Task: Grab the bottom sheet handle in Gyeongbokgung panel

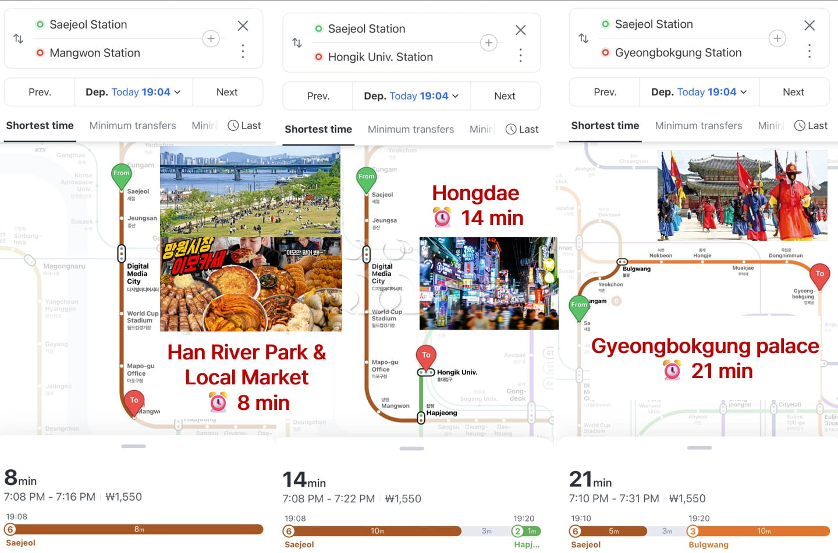Action: (699, 448)
